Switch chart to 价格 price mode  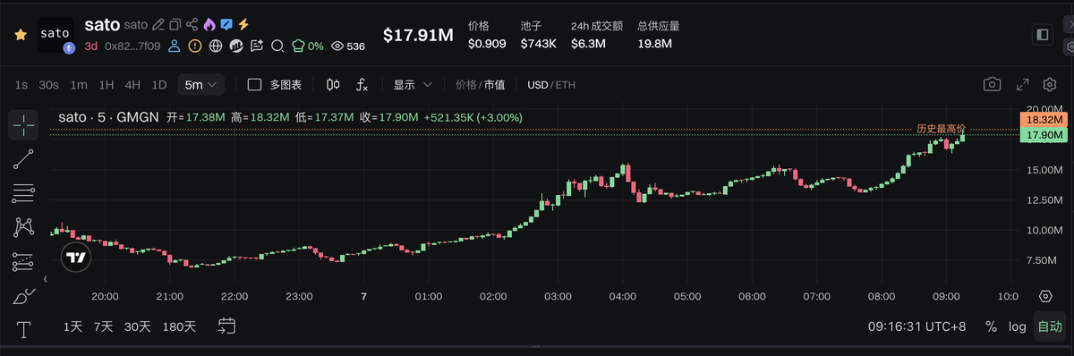pyautogui.click(x=466, y=85)
